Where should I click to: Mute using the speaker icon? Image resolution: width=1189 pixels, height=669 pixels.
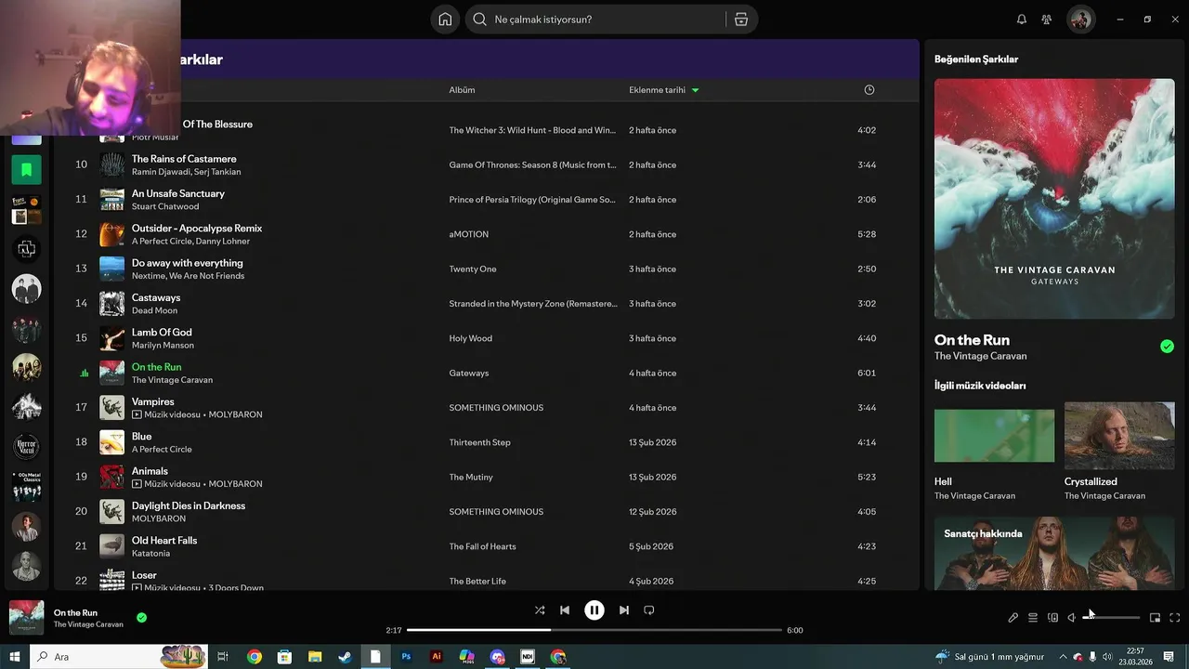coord(1071,618)
